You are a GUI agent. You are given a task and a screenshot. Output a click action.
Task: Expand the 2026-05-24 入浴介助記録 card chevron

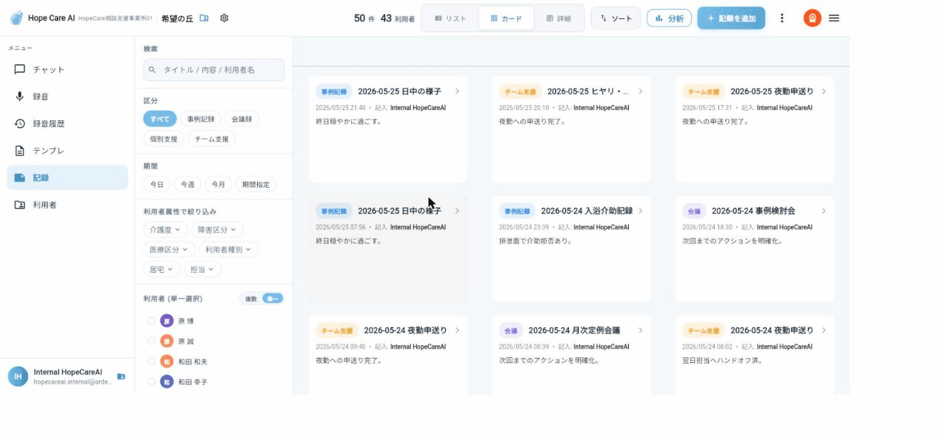point(640,211)
